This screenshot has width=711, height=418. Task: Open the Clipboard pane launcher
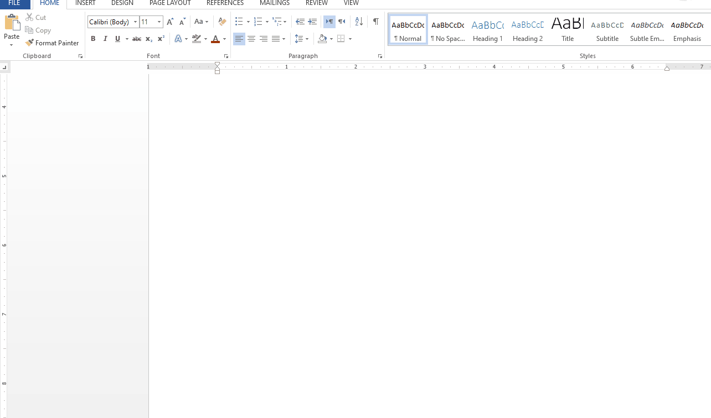[80, 56]
